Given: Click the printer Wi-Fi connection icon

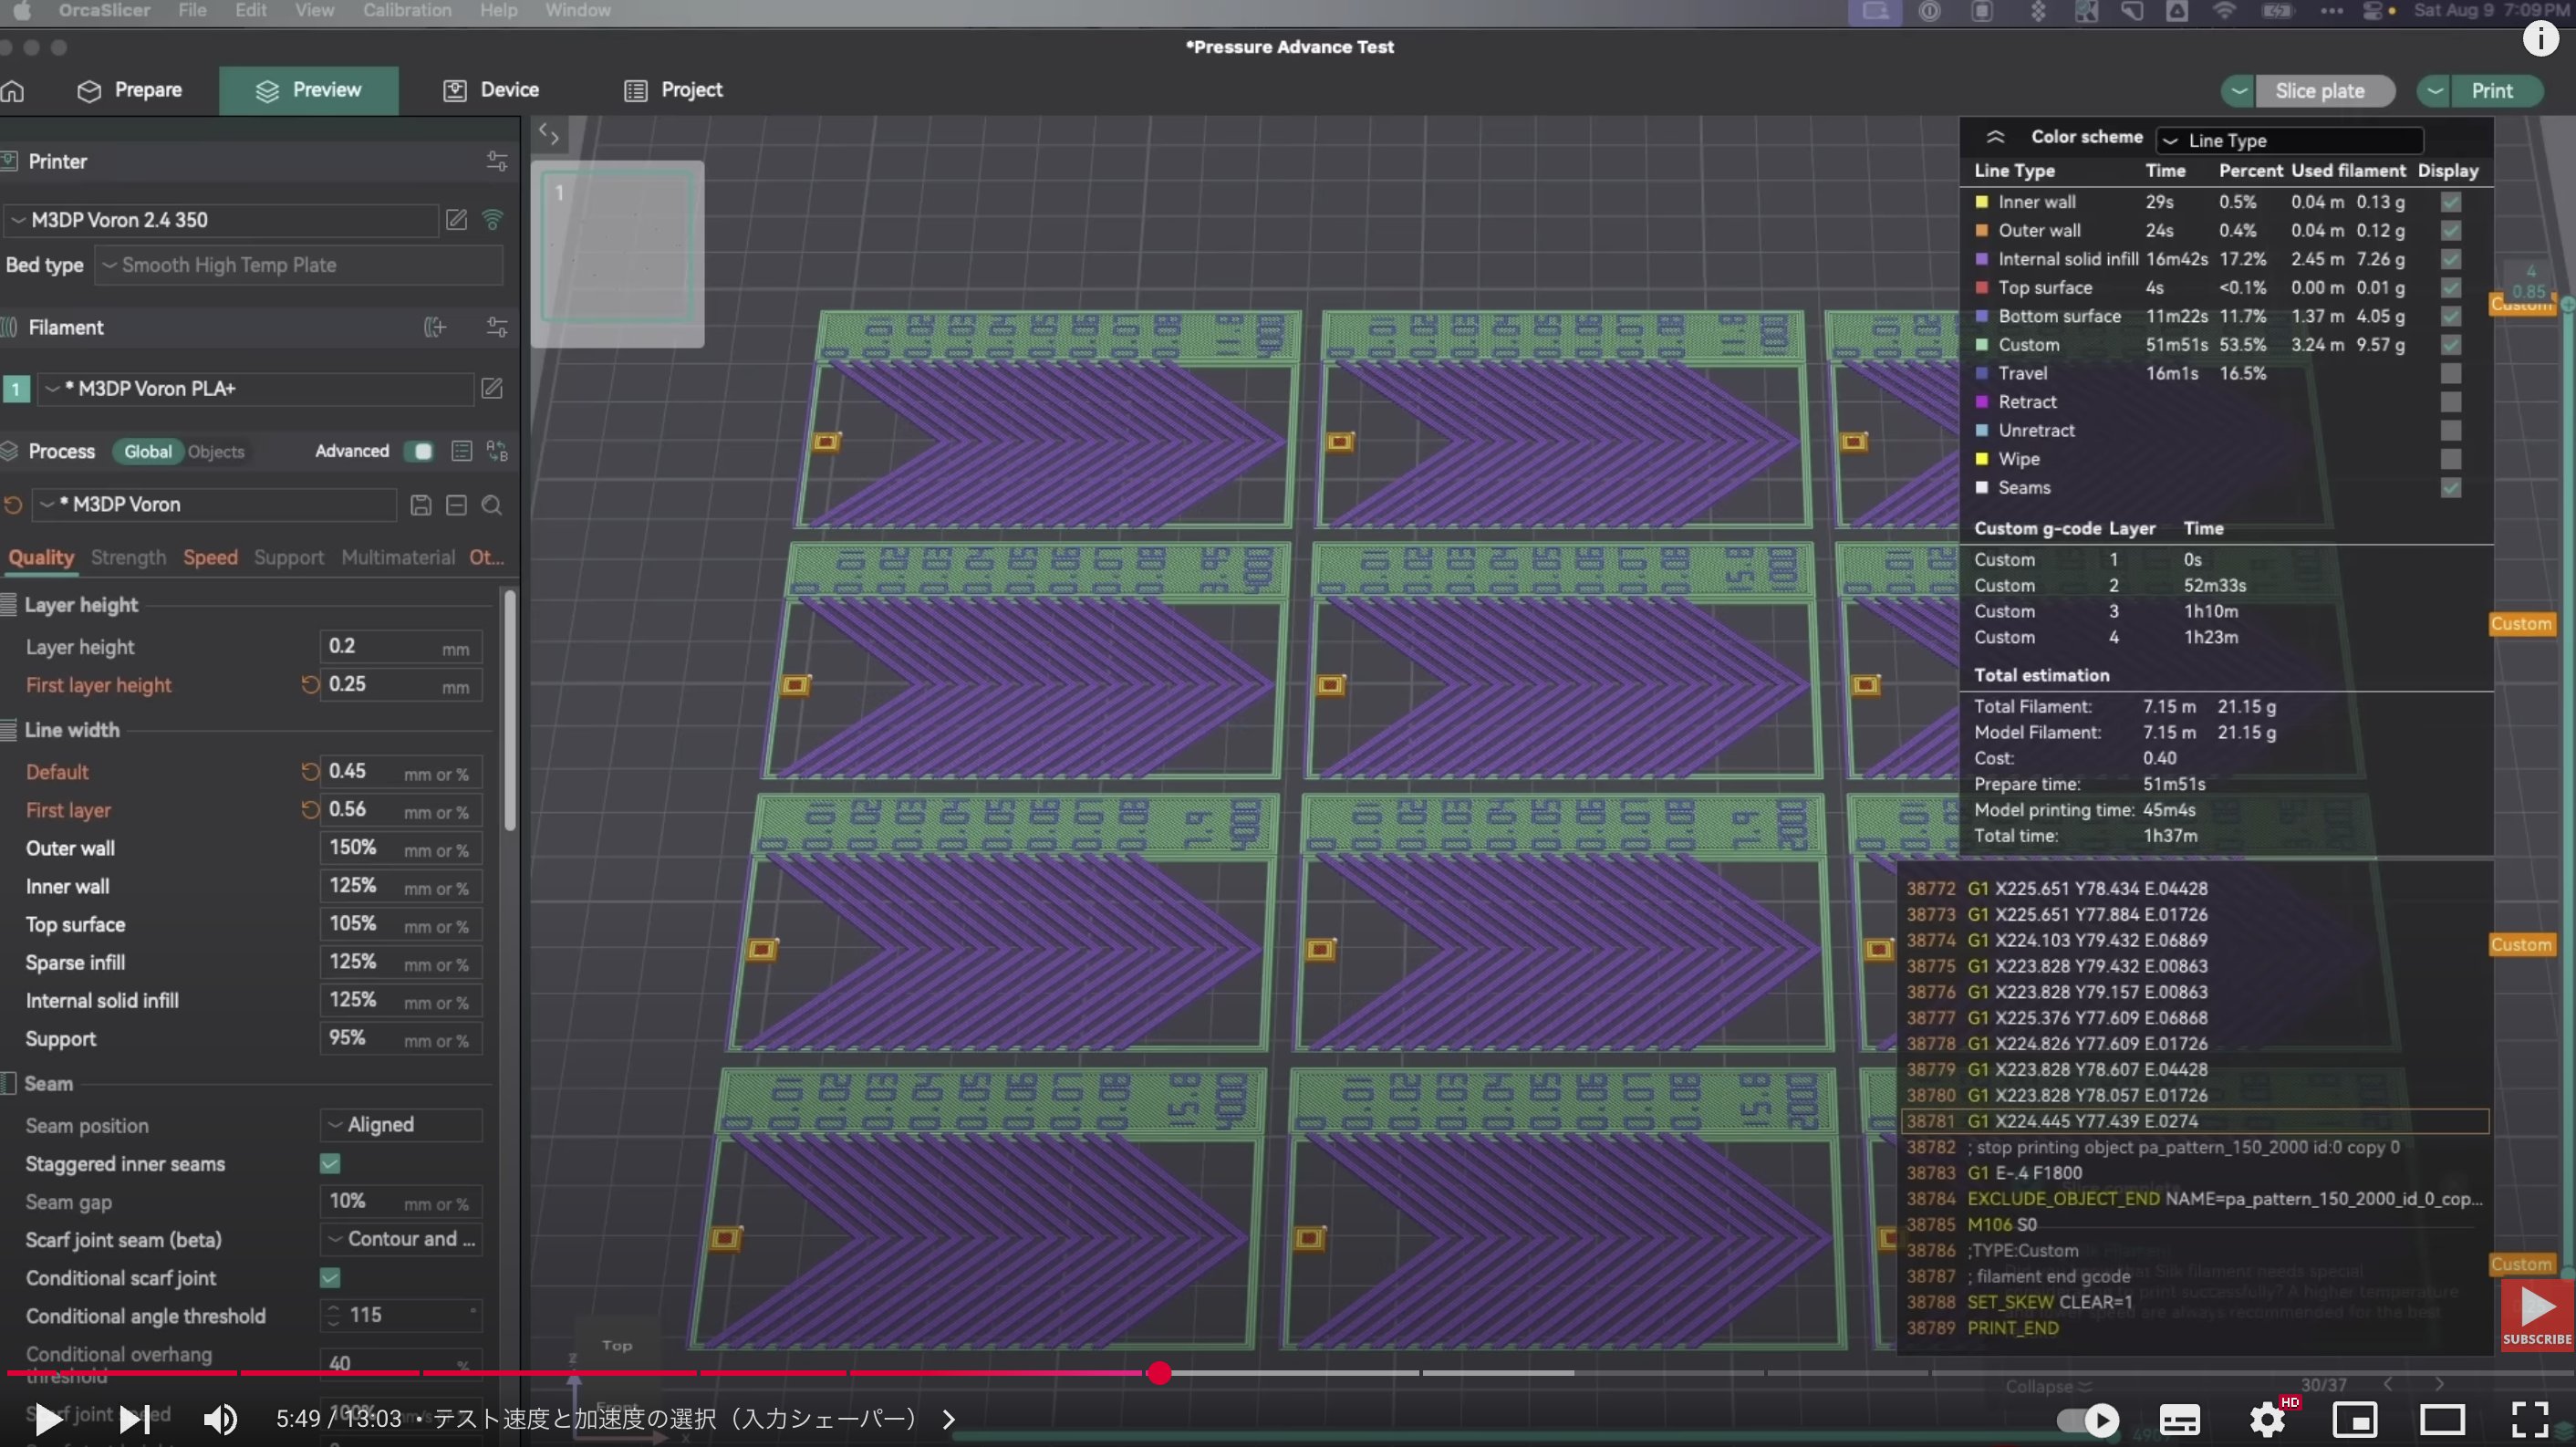Looking at the screenshot, I should click(492, 220).
